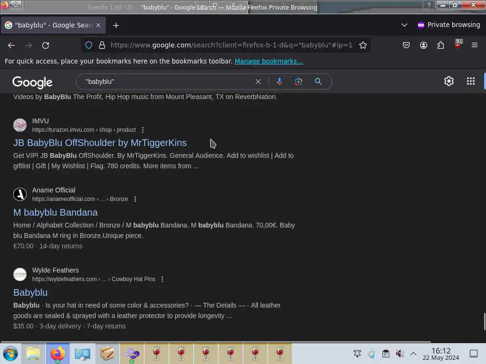Click the padlock site info icon
Viewport: 486px width, 364px height.
point(102,45)
